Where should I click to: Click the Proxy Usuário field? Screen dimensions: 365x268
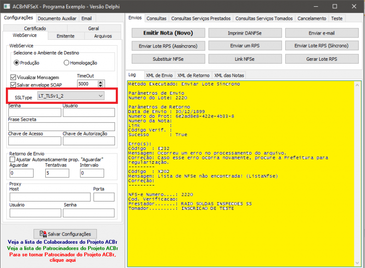(x=36, y=213)
